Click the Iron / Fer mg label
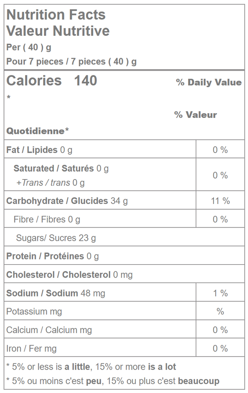The height and width of the screenshot is (393, 248). click(31, 349)
